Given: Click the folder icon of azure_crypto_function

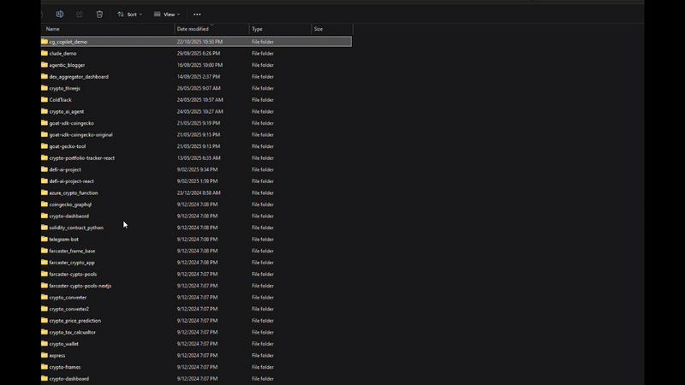Looking at the screenshot, I should point(45,192).
